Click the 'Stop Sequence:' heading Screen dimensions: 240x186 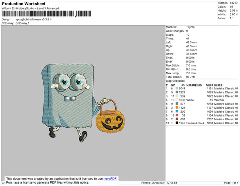(176, 81)
